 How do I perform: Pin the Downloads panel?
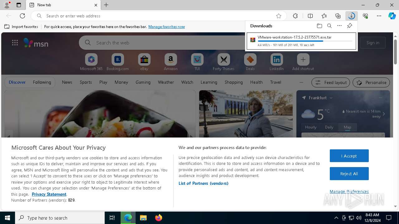[349, 26]
